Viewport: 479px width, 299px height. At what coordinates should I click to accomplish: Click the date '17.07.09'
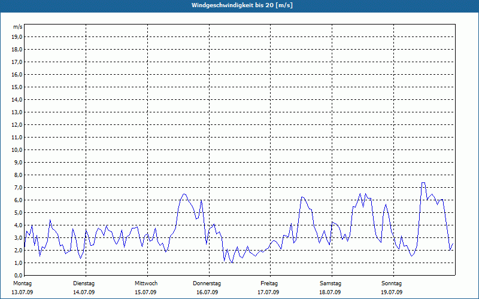268,292
